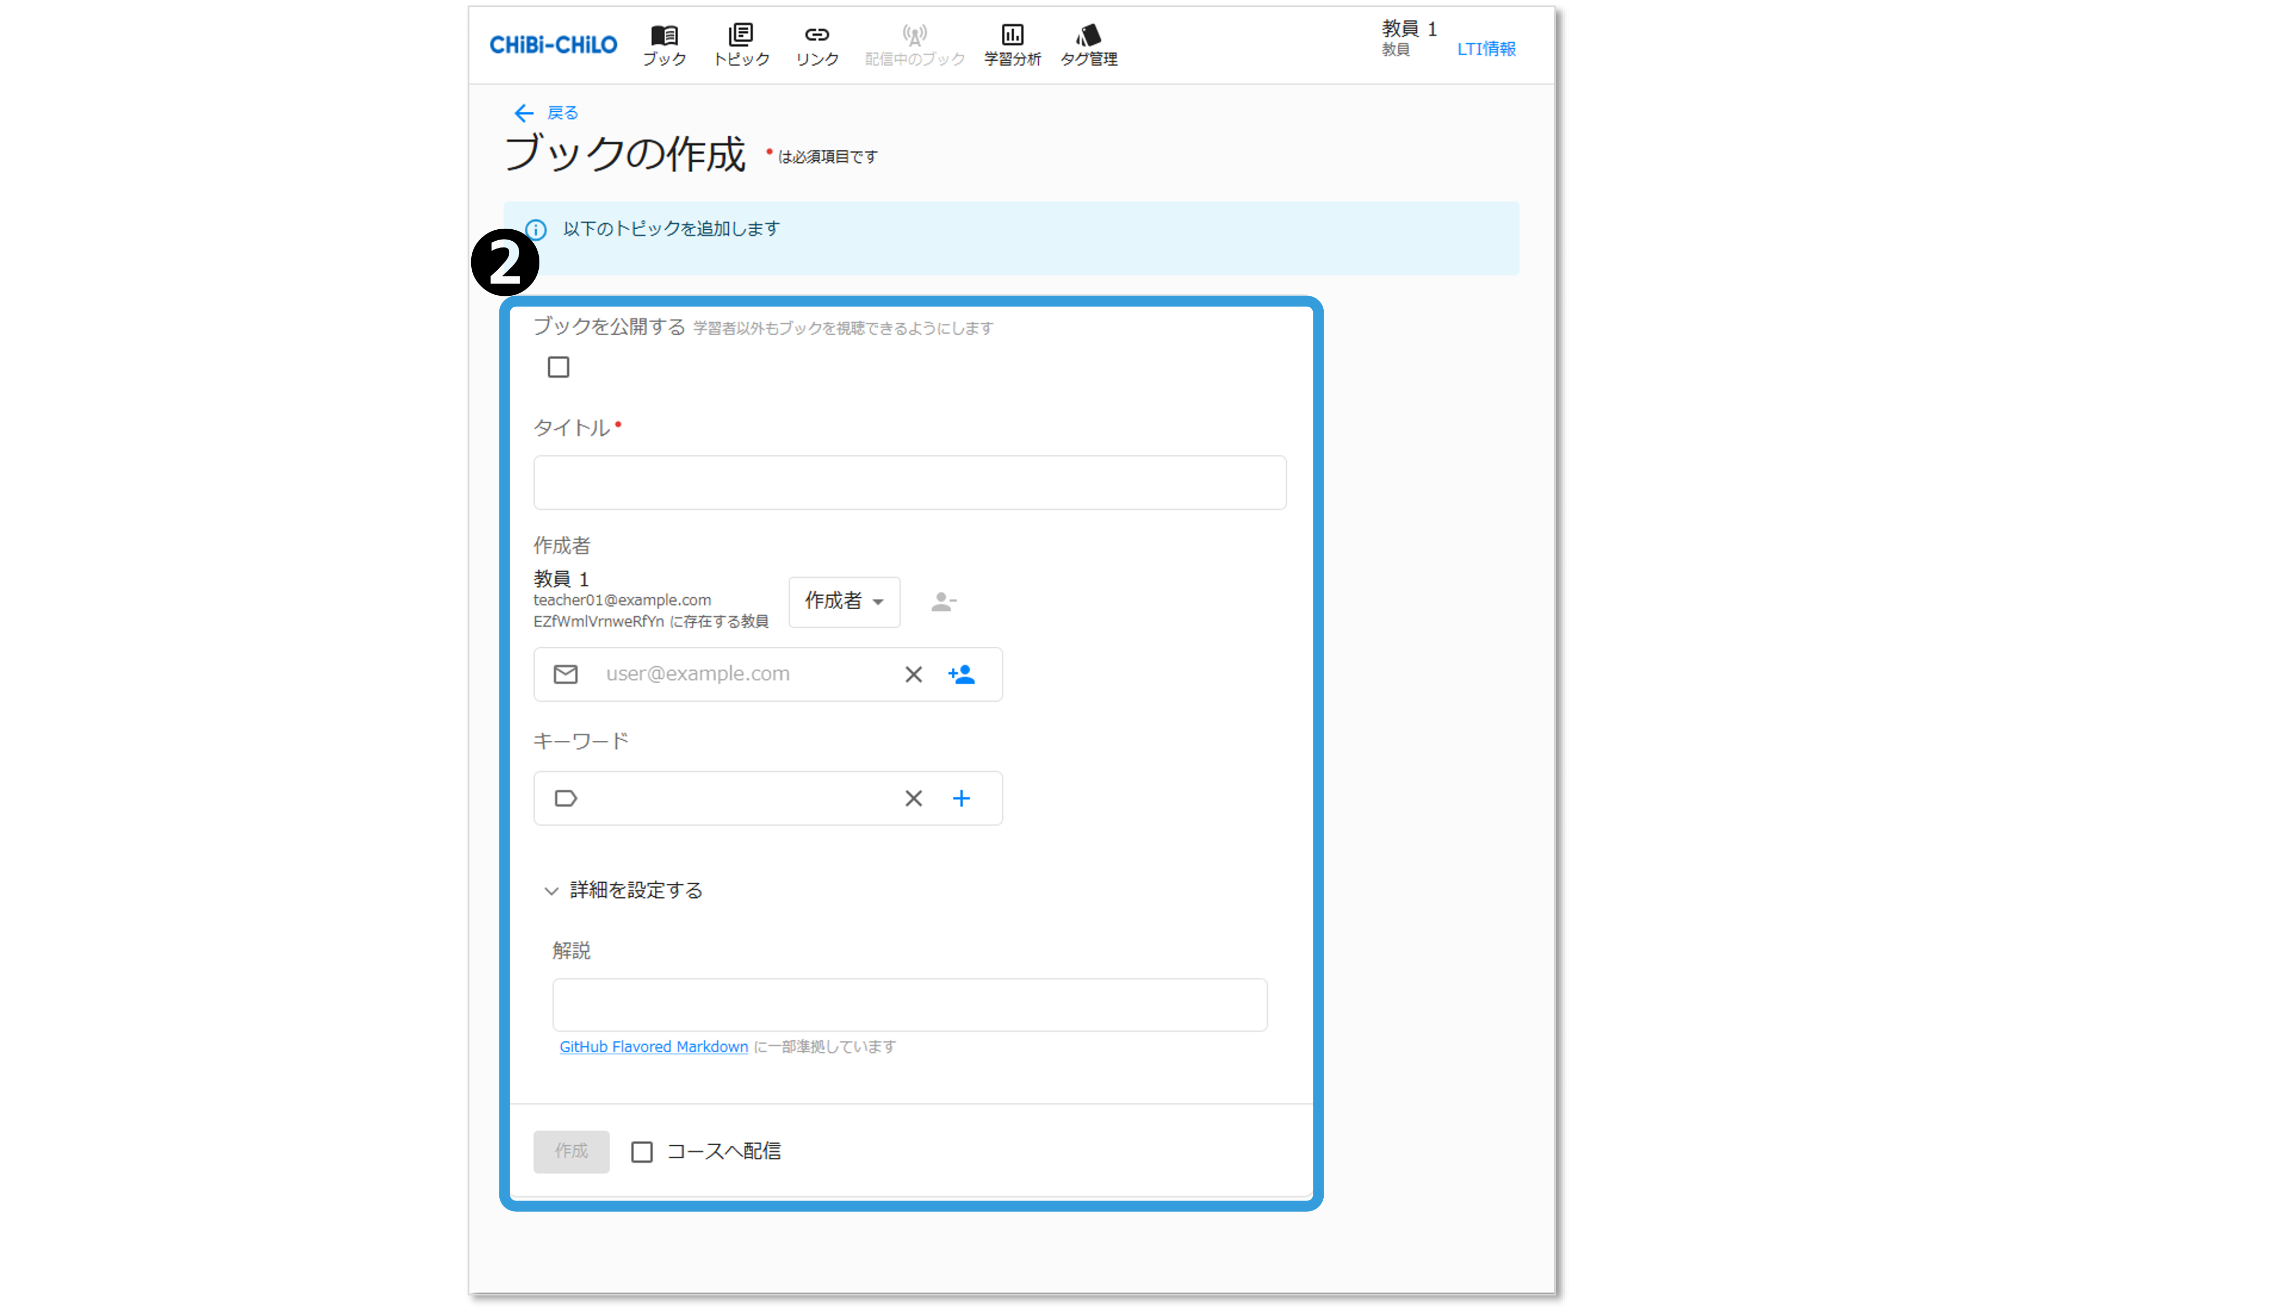Click the タイトル input field

(909, 482)
